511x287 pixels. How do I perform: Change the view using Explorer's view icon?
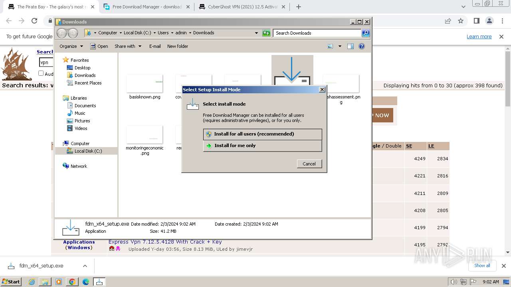pyautogui.click(x=330, y=46)
